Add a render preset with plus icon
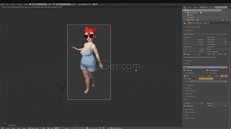The width and height of the screenshot is (231, 129). click(x=224, y=34)
